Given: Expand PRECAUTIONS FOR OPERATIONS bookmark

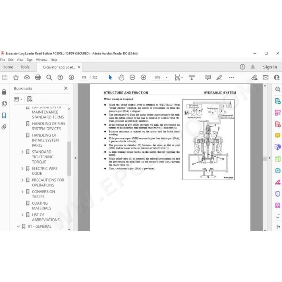Looking at the screenshot, I should (22, 180).
